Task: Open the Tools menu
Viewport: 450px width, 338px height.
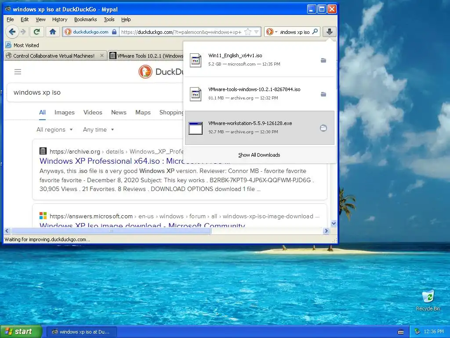Action: click(x=109, y=19)
